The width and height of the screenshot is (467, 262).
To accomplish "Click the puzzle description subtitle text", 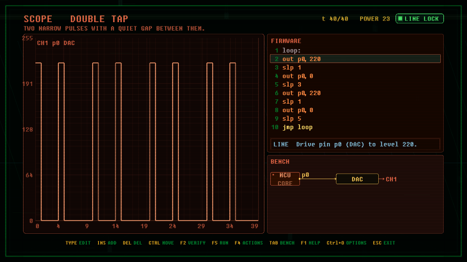I will [114, 28].
